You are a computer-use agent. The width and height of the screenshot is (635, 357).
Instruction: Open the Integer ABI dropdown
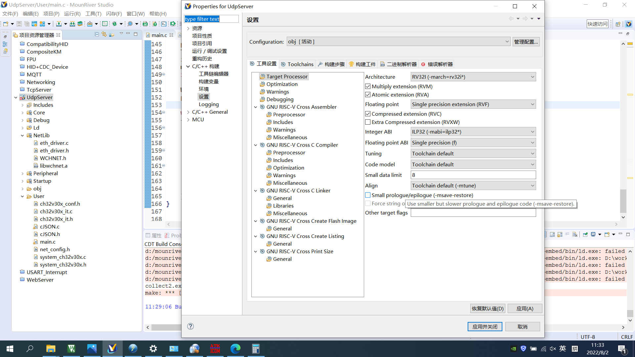473,132
